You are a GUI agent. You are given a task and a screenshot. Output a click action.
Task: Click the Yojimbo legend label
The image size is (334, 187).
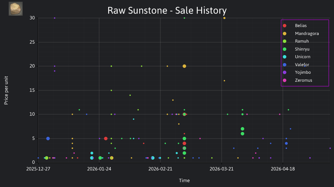[303, 72]
